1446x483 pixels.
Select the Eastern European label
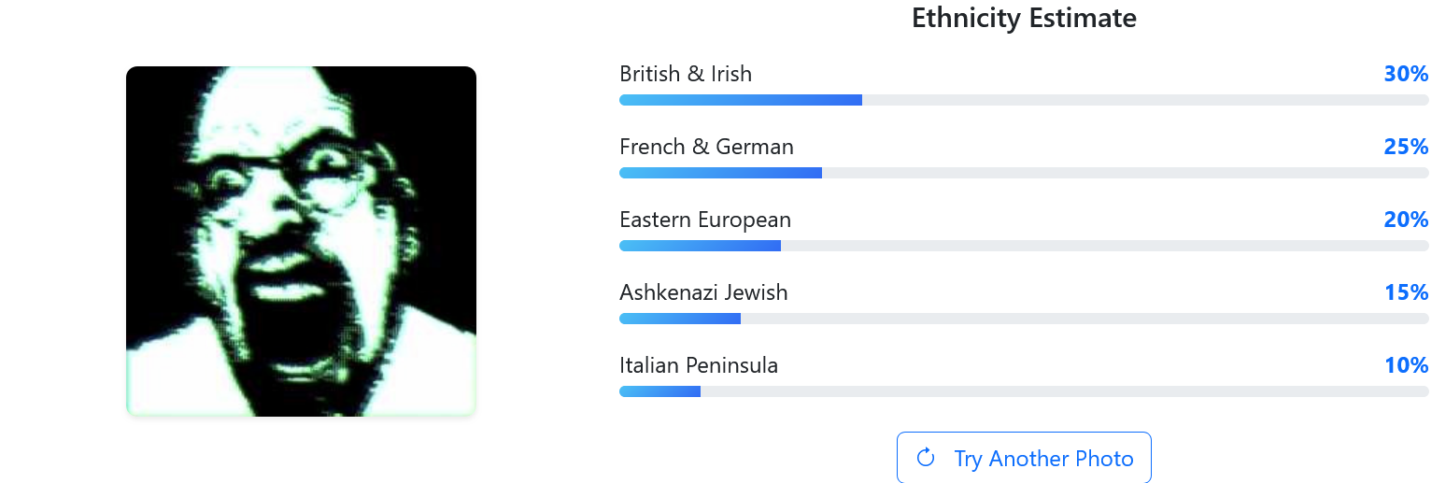pyautogui.click(x=705, y=220)
